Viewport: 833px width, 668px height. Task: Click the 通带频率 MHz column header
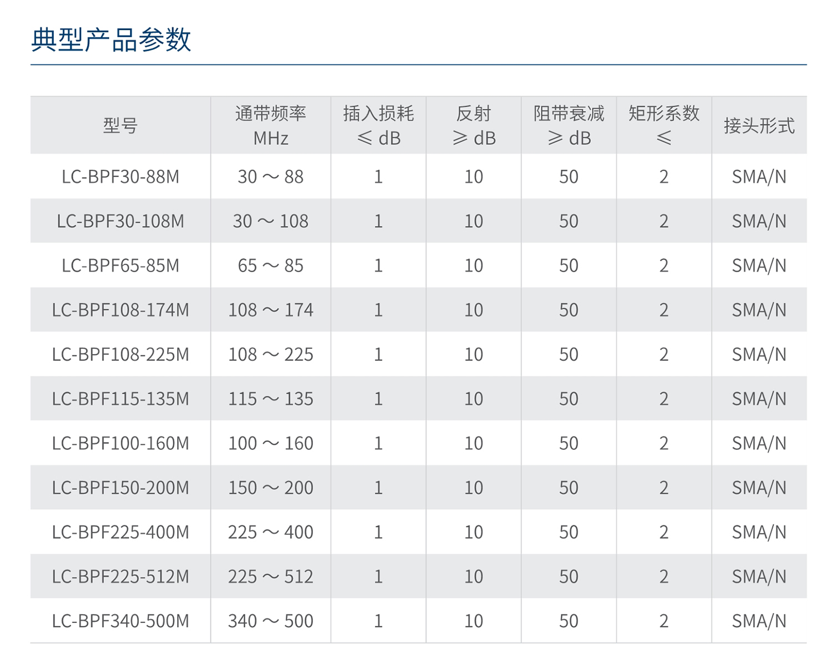270,125
